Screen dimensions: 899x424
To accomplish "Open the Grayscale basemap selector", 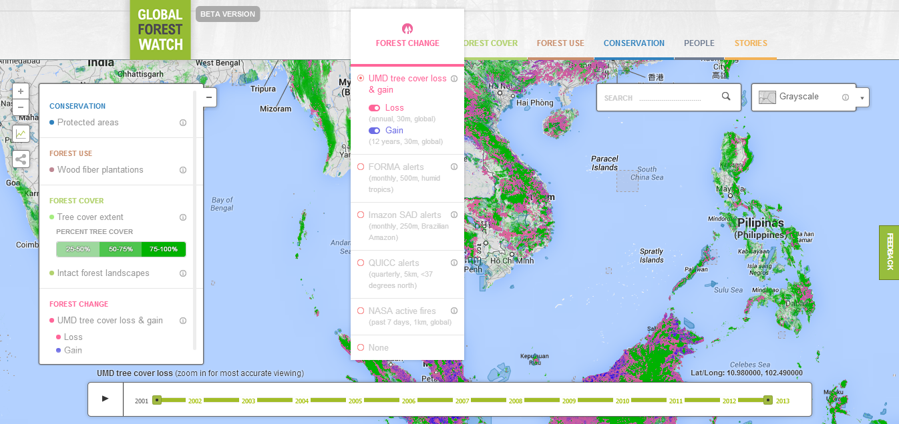I will [803, 97].
